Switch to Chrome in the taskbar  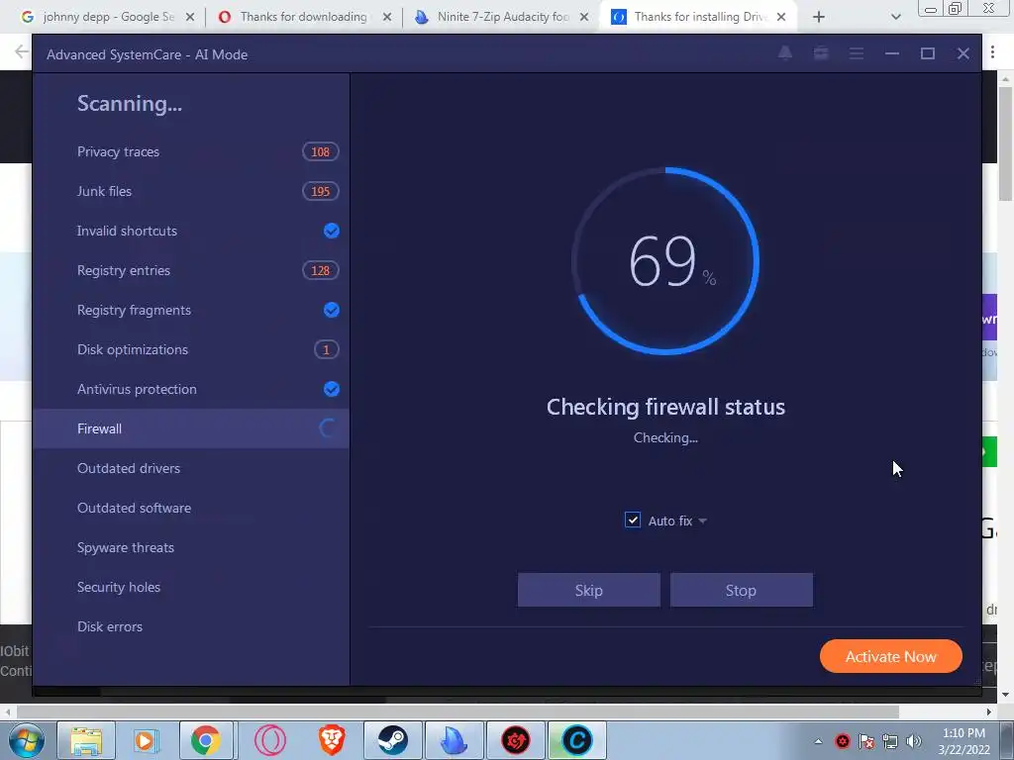206,740
